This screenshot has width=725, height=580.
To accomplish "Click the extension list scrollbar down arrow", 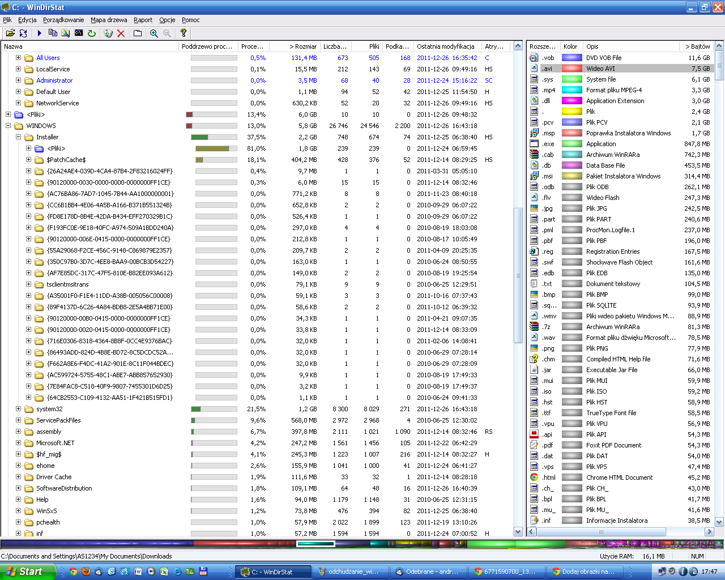I will [x=719, y=522].
